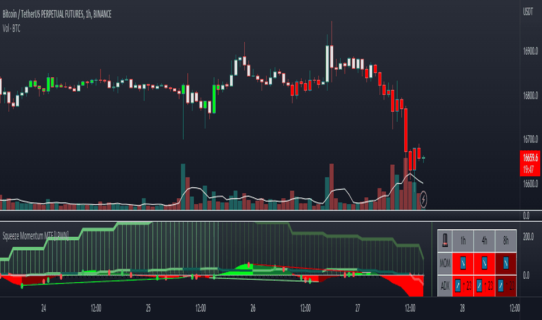Image resolution: width=542 pixels, height=320 pixels.
Task: Click the Squeeze Momentum MTF [LPWN] label
Action: (35, 236)
